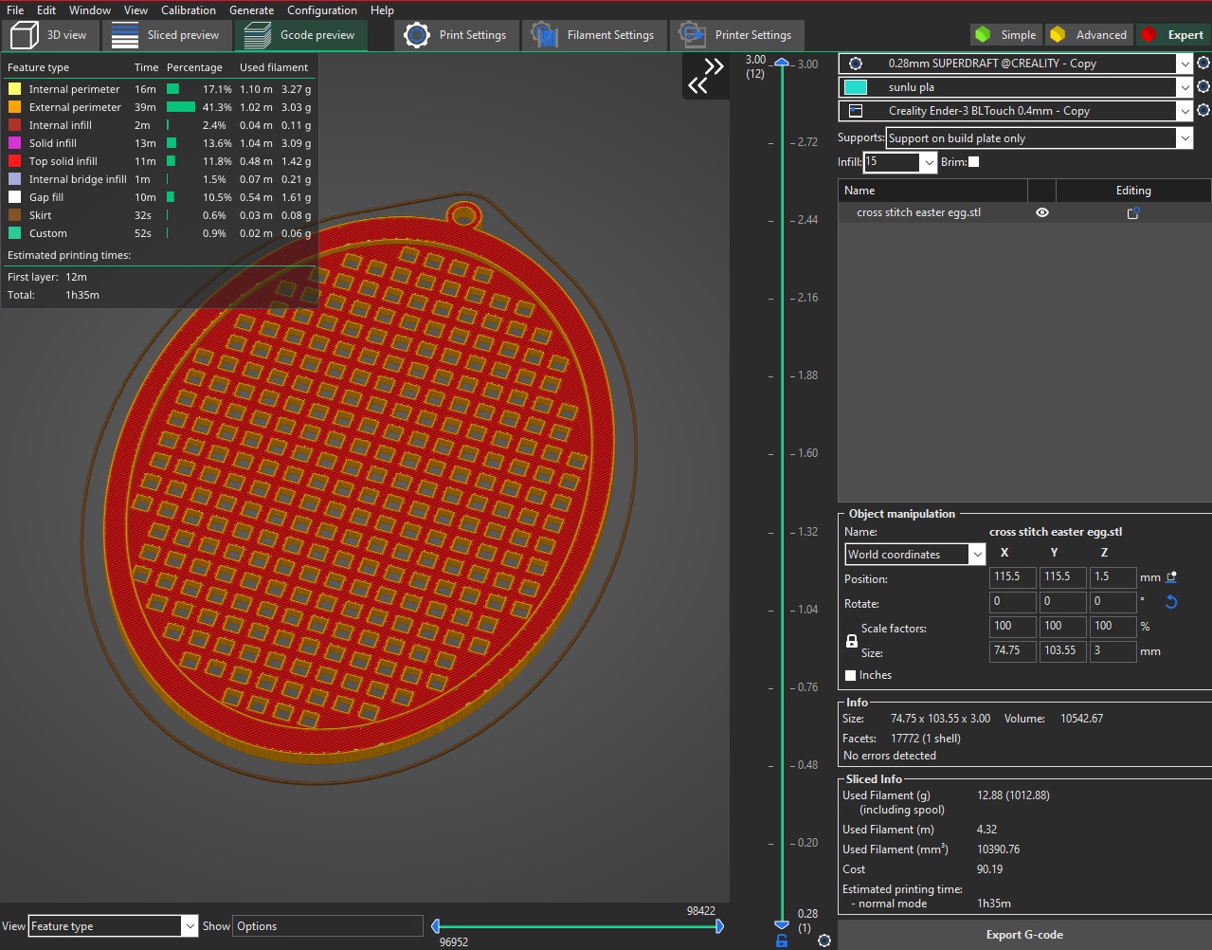
Task: Toggle Skirt feature in legend
Action: point(159,215)
